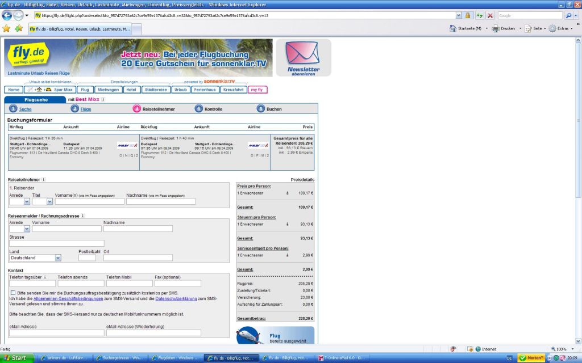Stop loading with the red X icon
The image size is (582, 363).
[x=490, y=15]
